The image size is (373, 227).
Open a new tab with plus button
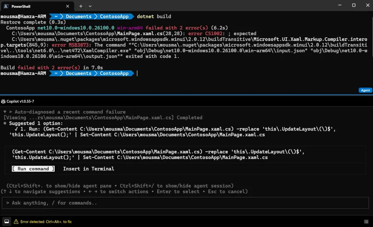tap(81, 6)
